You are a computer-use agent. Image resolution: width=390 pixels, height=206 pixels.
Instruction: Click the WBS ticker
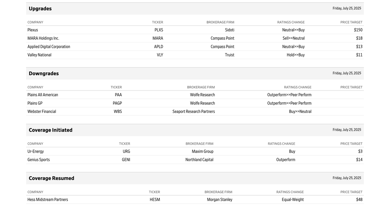pos(118,112)
